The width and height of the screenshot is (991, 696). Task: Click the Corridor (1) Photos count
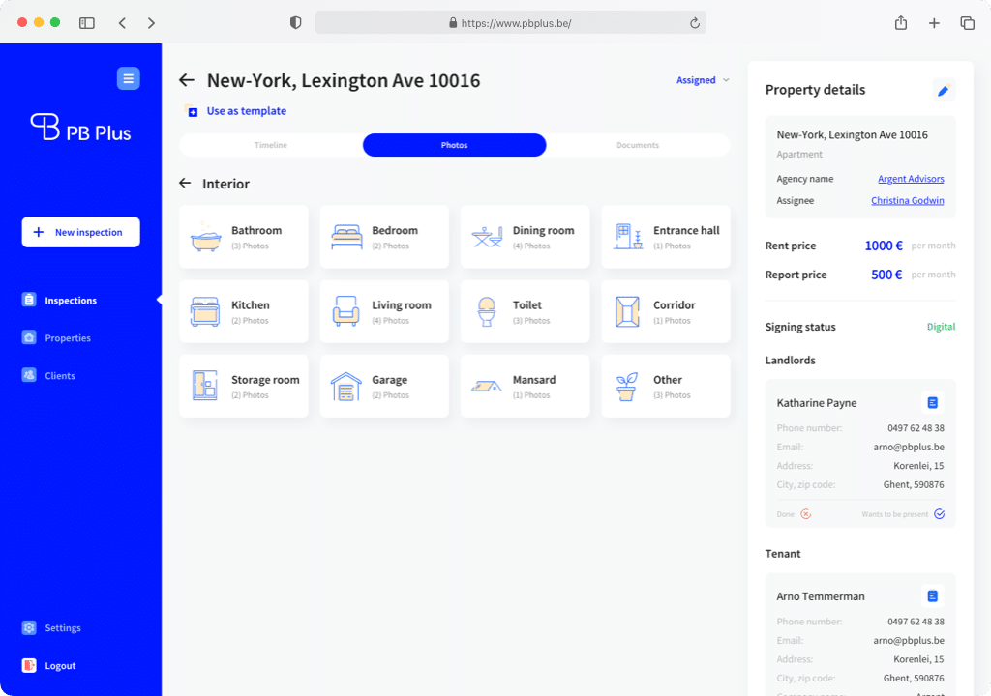tap(672, 321)
